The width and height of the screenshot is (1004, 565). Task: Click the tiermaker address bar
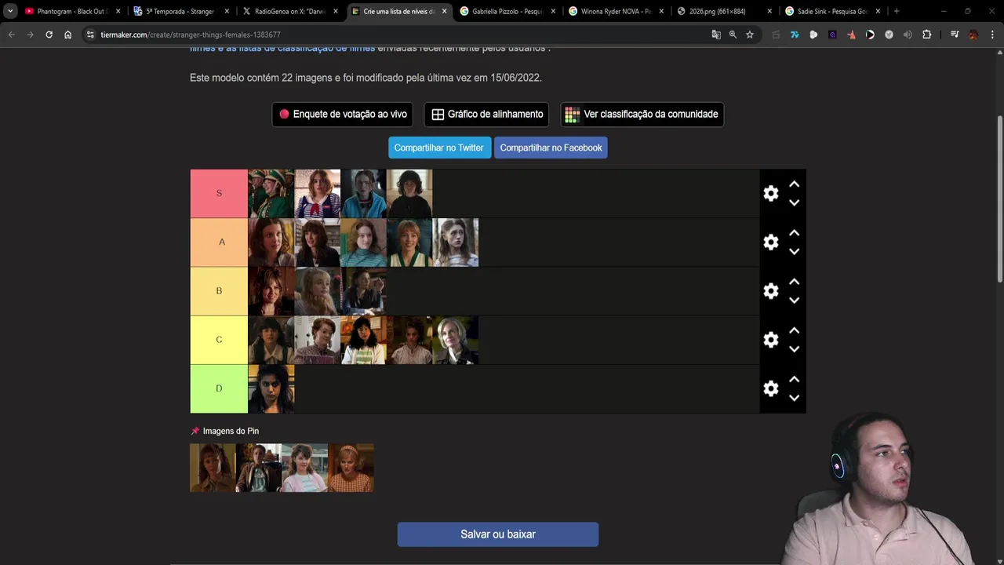400,35
